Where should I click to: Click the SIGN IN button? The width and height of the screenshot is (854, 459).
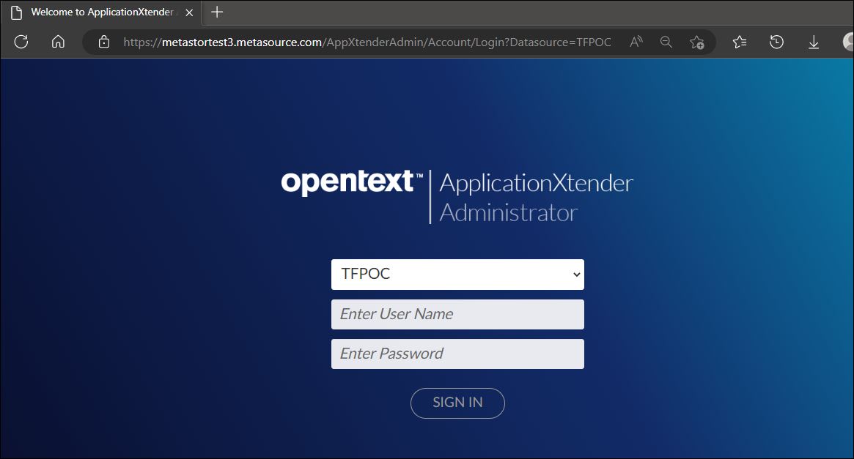tap(457, 403)
